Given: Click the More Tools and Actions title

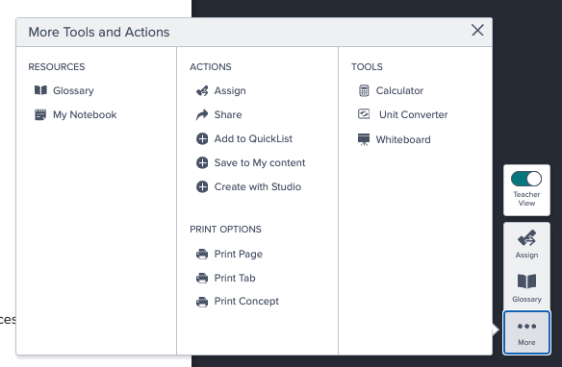Looking at the screenshot, I should coord(99,32).
